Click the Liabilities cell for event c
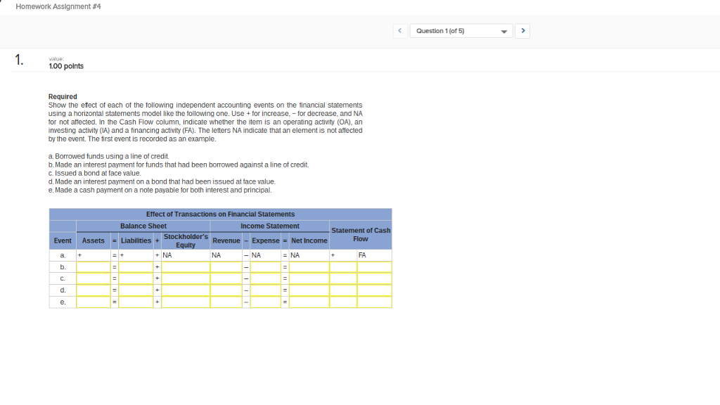 [x=136, y=278]
